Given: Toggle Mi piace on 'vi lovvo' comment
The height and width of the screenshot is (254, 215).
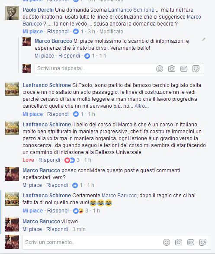Looking at the screenshot, I should coord(32,229).
